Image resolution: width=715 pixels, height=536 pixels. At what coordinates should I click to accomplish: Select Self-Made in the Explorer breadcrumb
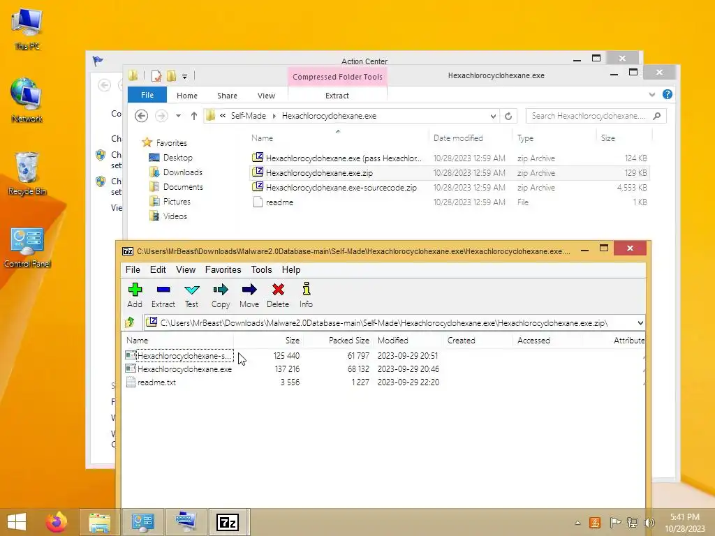248,116
